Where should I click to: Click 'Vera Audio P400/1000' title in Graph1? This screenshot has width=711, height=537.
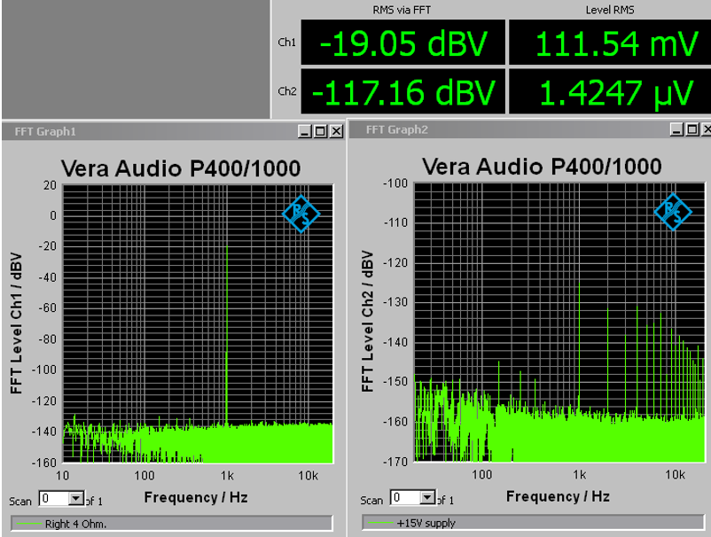tap(181, 168)
